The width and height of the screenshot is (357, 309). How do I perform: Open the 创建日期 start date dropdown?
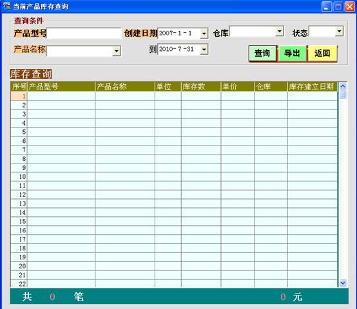coord(204,33)
